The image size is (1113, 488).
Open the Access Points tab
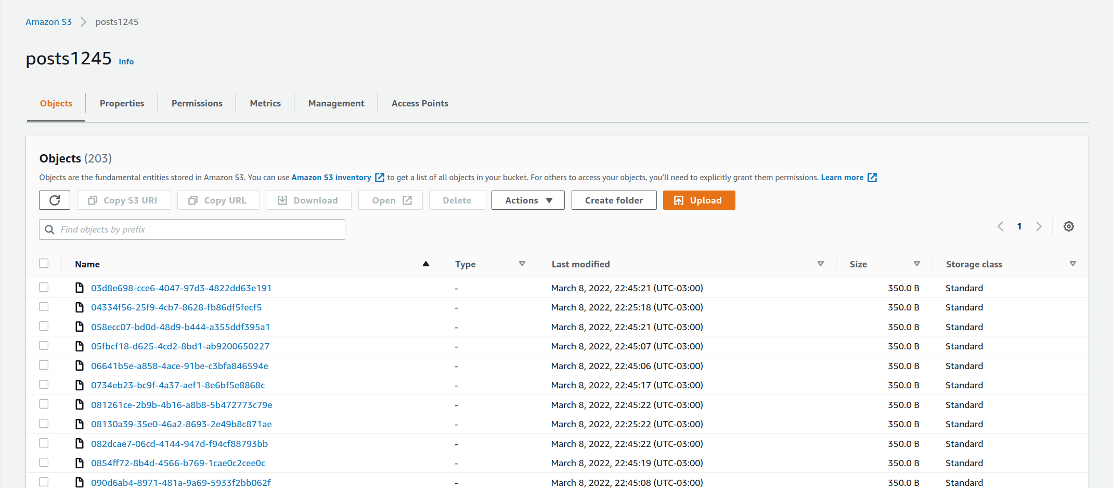(x=420, y=103)
